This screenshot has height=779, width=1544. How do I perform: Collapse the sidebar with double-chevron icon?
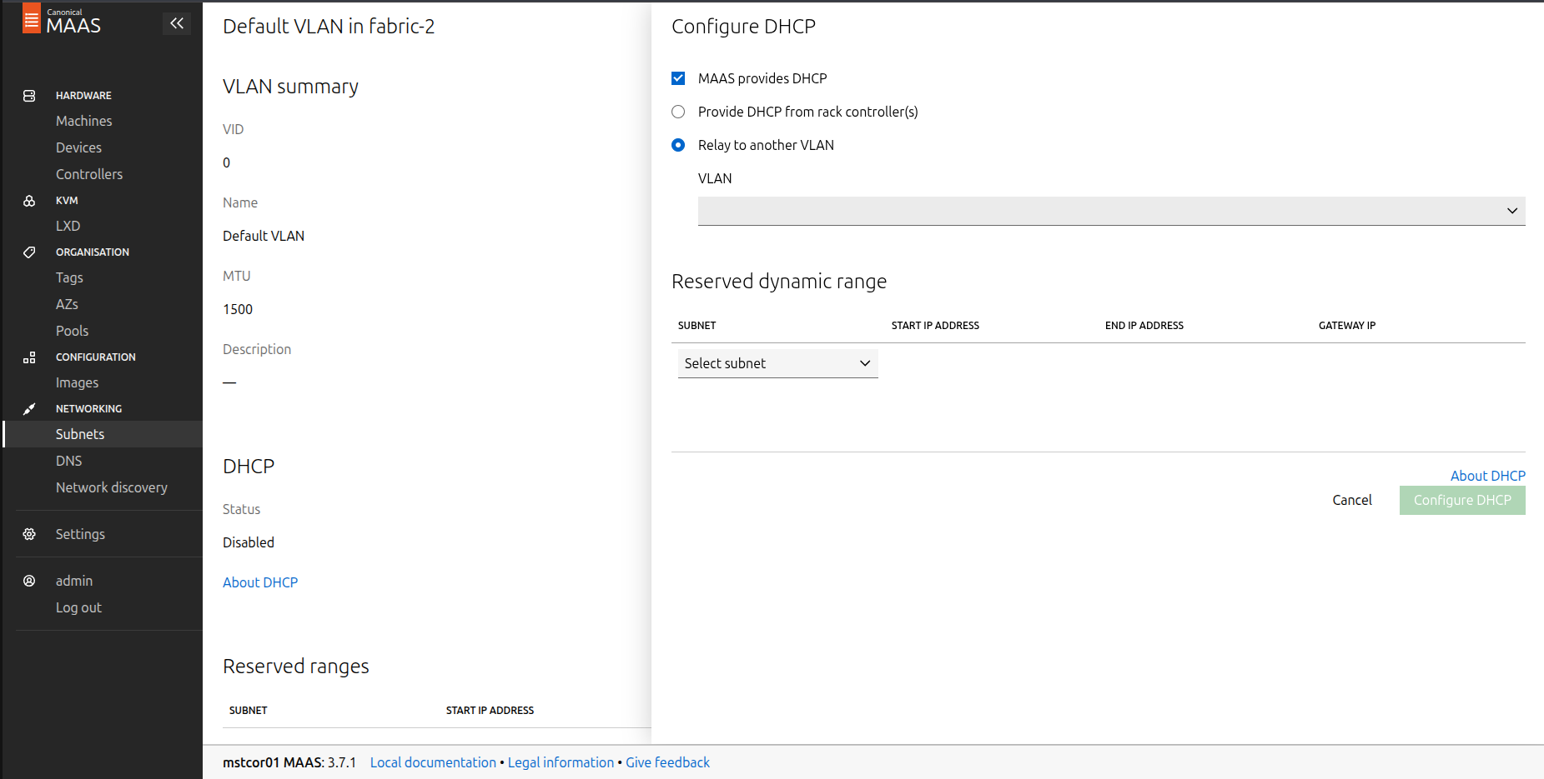point(177,23)
